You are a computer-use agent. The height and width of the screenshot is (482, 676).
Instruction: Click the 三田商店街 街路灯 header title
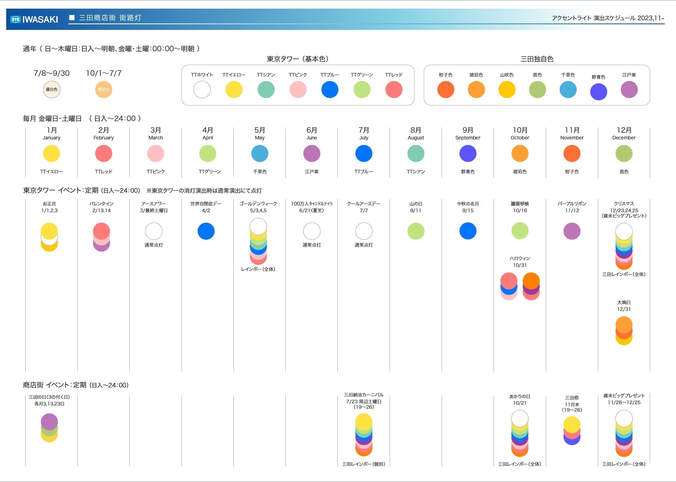tap(110, 18)
